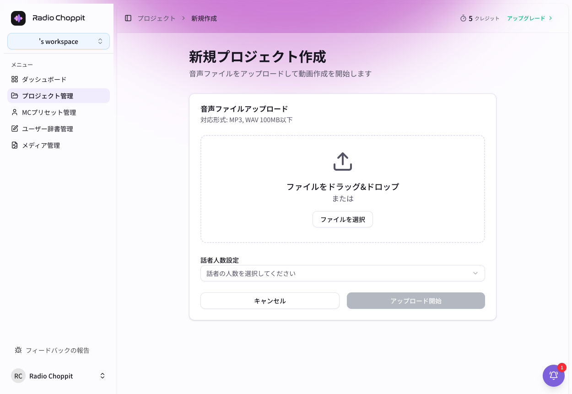Click the credits timer icon
The height and width of the screenshot is (394, 572).
point(463,18)
